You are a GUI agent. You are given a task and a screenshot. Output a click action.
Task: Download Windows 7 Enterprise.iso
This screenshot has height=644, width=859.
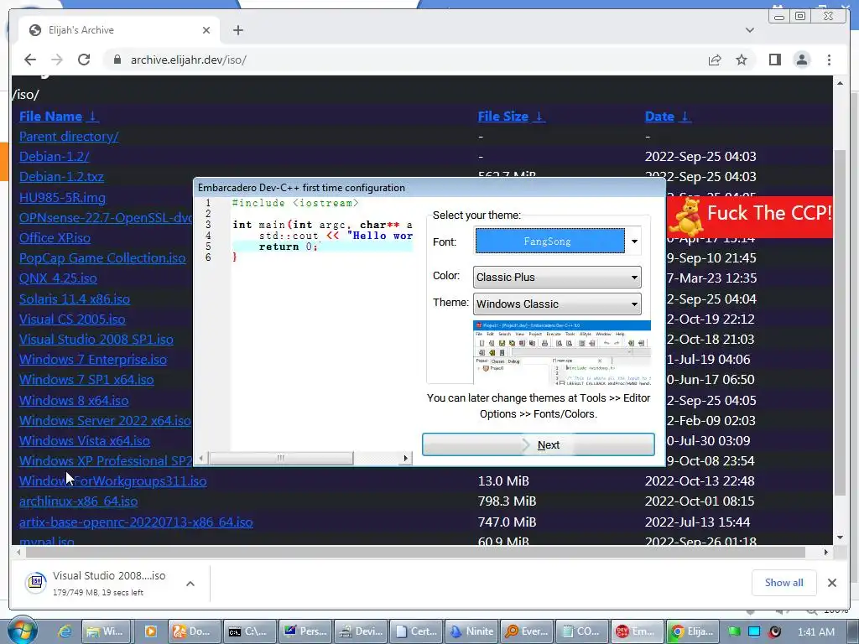click(x=93, y=360)
